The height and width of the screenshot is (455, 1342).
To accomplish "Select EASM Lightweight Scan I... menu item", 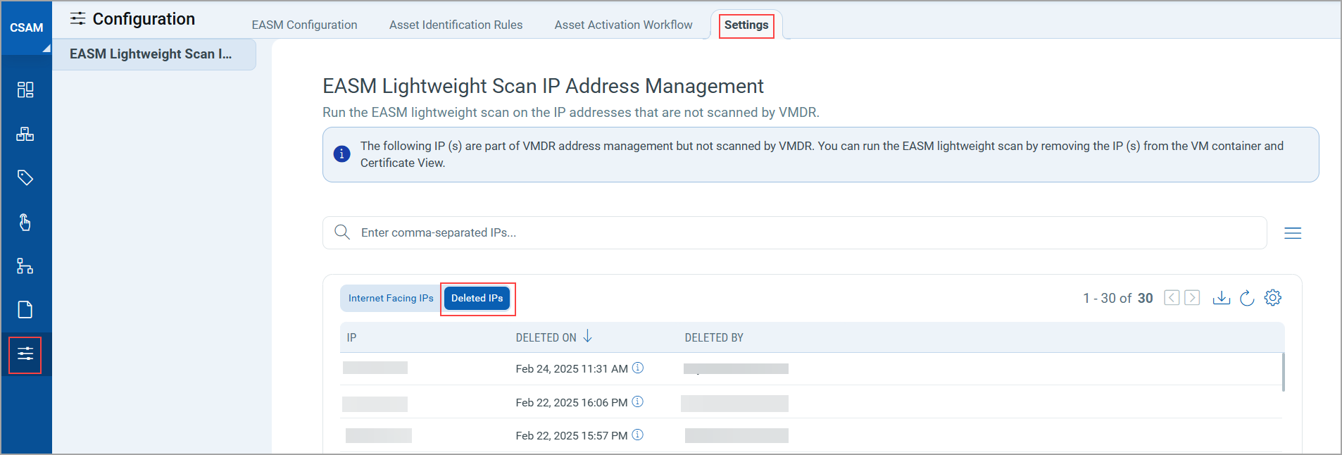I will point(154,54).
